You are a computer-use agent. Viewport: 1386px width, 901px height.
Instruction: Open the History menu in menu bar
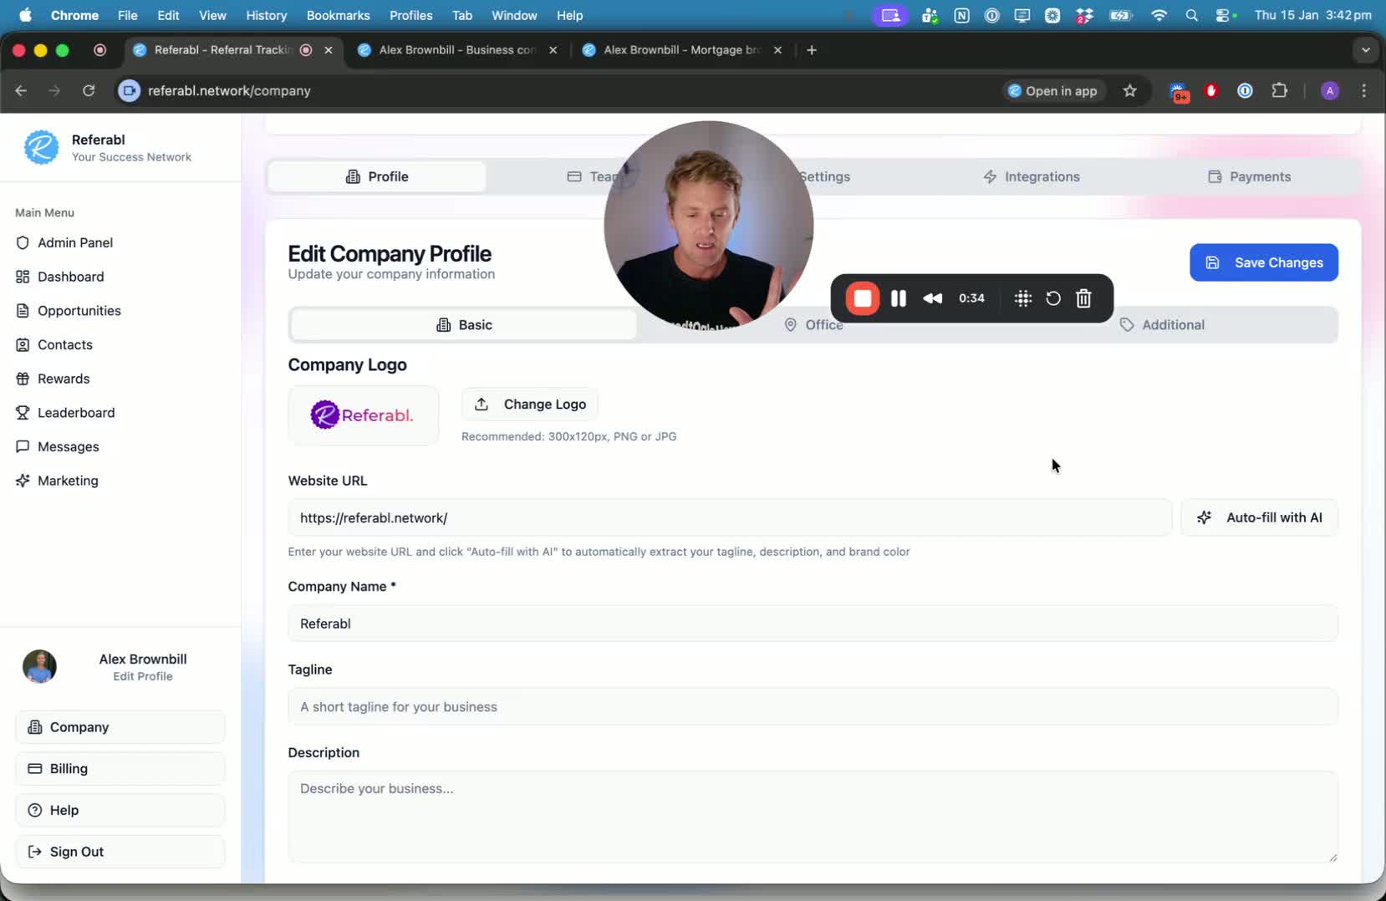266,15
